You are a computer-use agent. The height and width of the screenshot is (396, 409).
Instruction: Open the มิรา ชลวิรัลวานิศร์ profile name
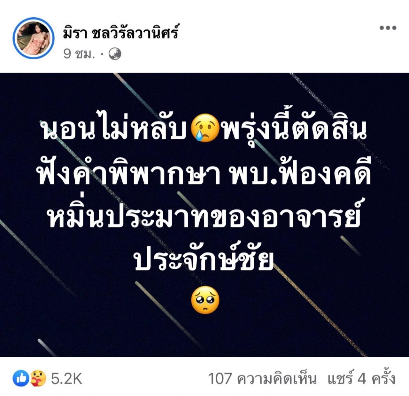(120, 32)
